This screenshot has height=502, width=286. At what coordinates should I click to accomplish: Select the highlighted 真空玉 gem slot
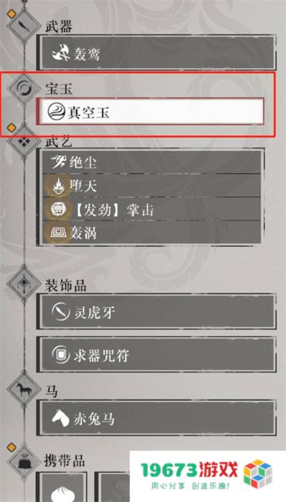click(150, 112)
